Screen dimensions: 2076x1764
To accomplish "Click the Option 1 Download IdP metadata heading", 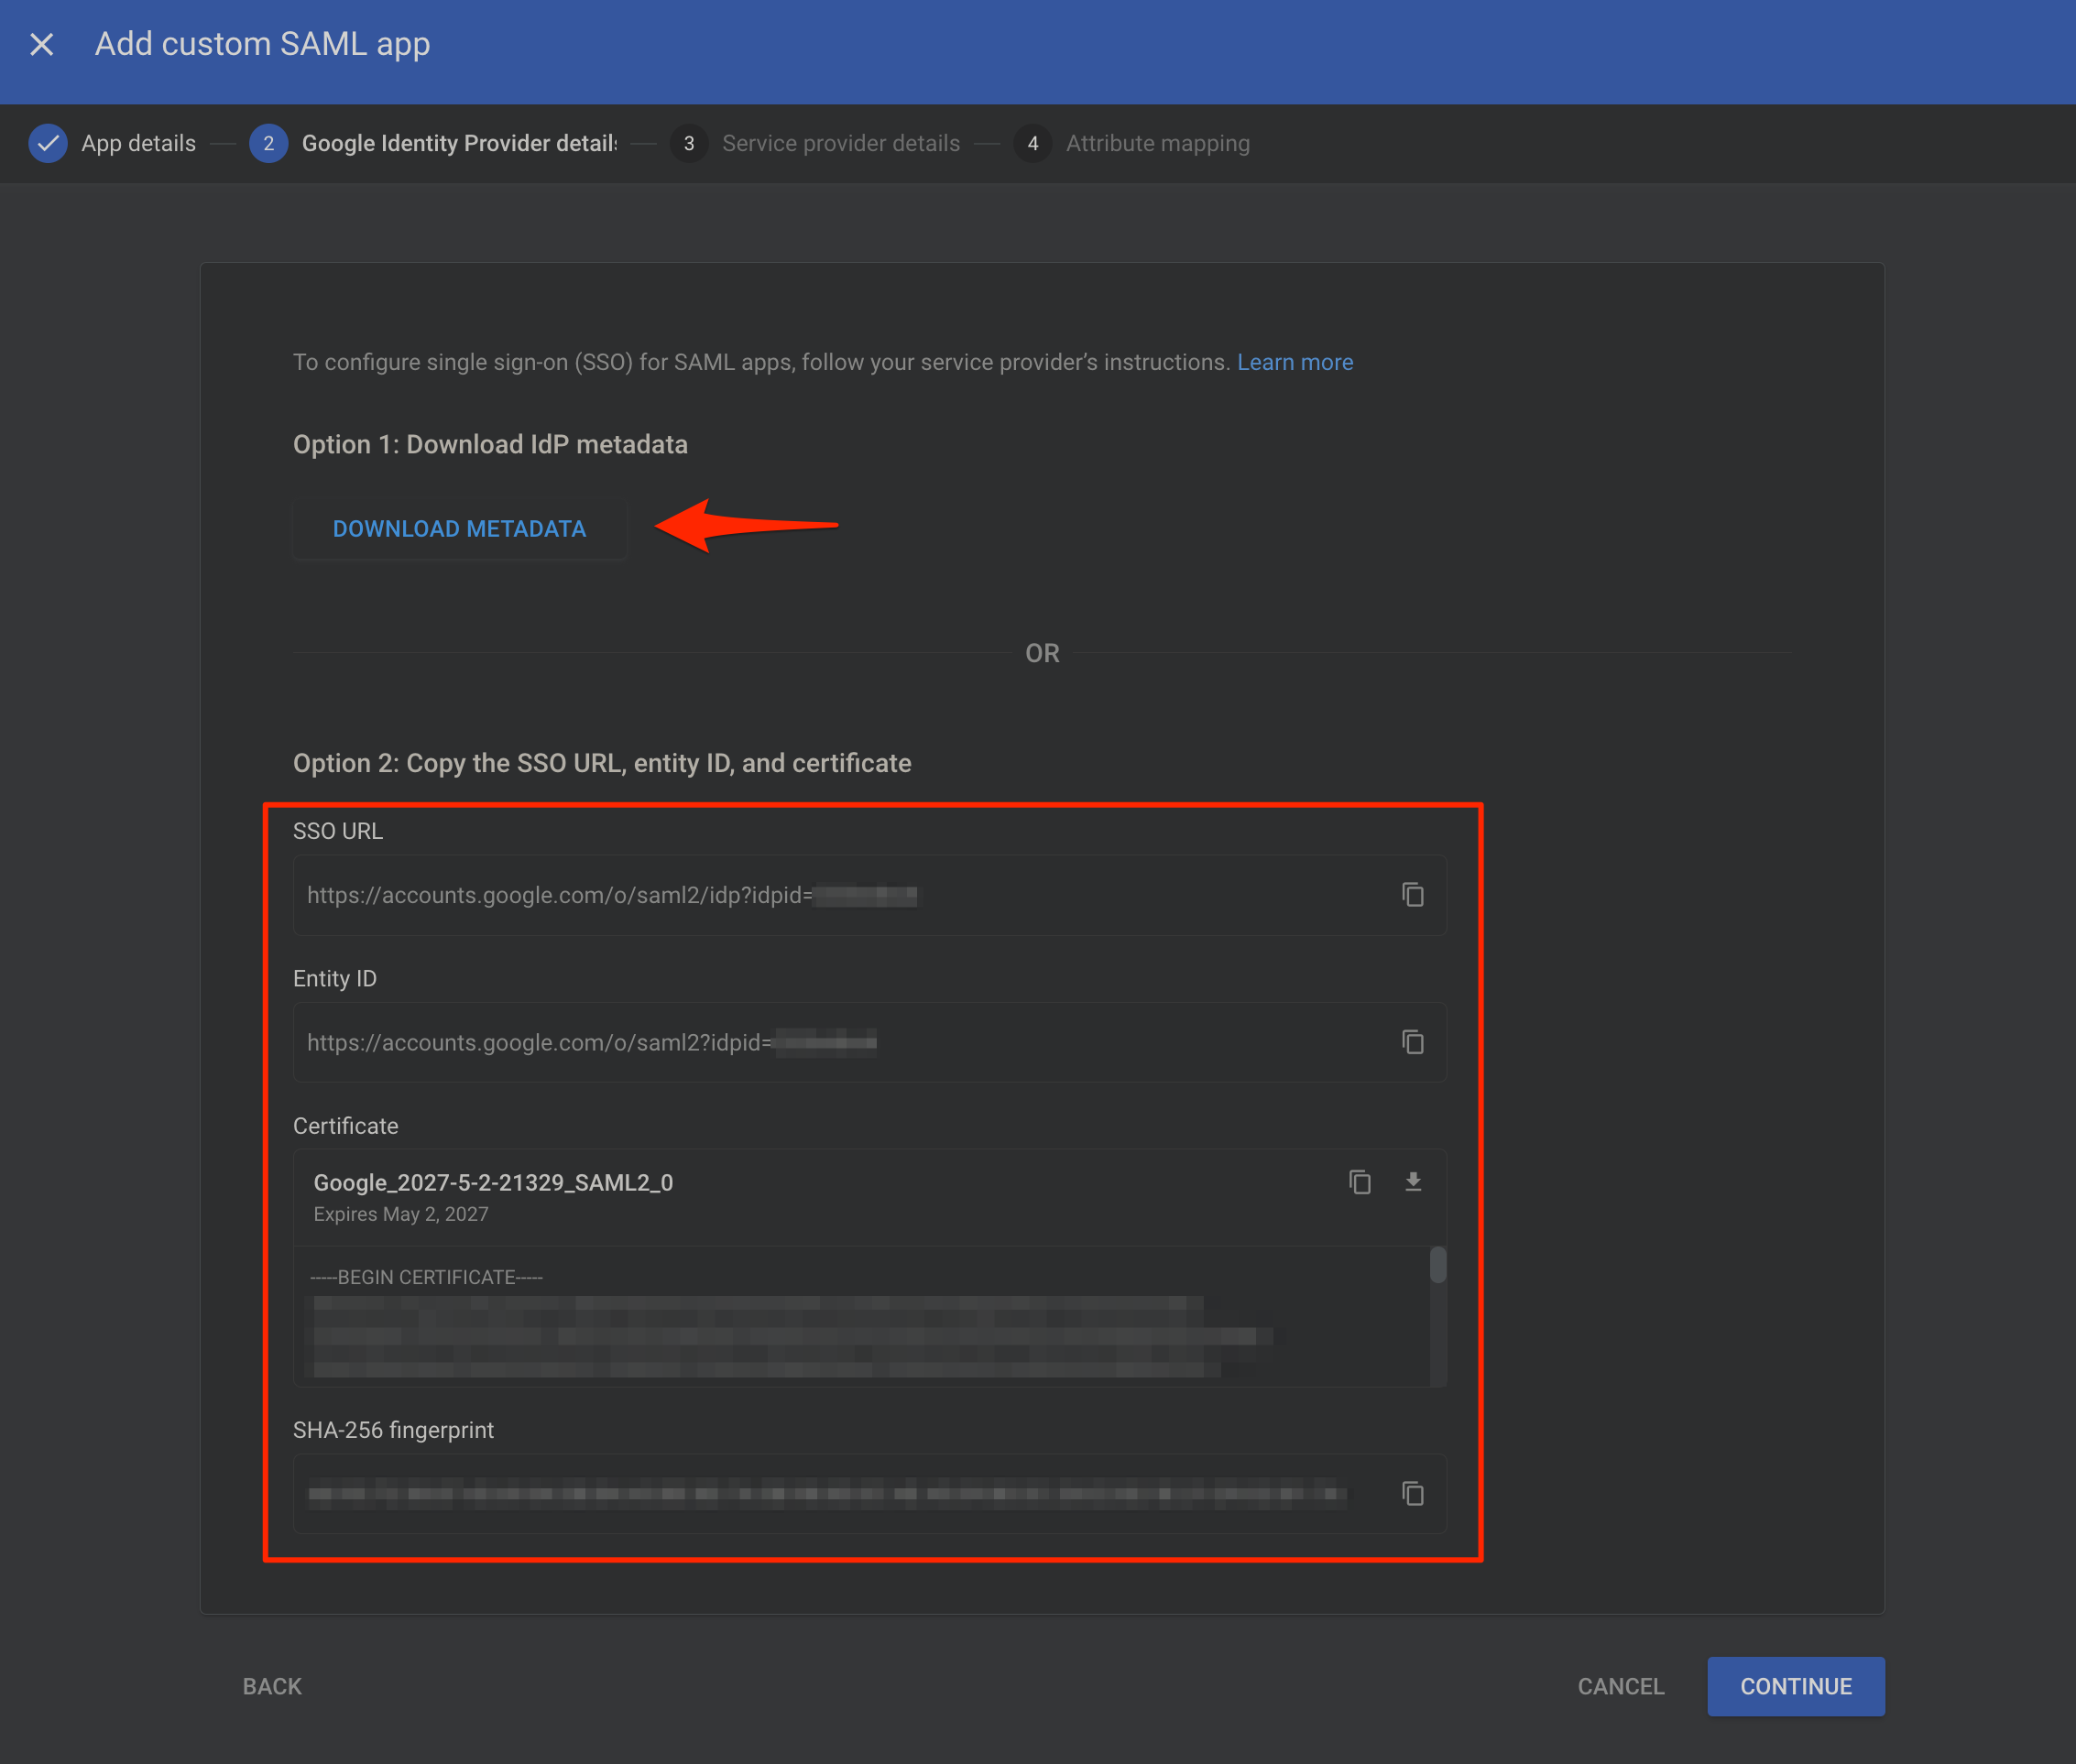I will point(490,444).
